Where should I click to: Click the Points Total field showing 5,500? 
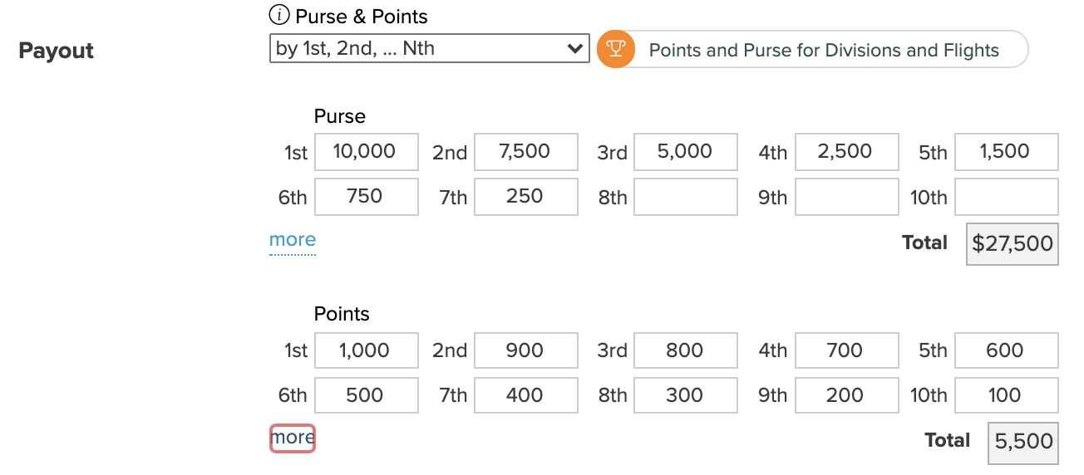(x=1023, y=443)
